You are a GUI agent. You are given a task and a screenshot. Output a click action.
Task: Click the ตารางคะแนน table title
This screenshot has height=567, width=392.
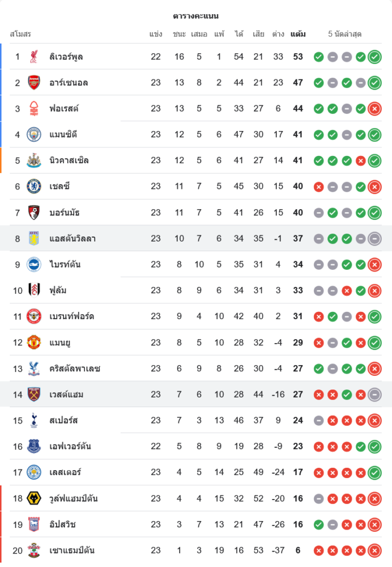click(x=196, y=16)
